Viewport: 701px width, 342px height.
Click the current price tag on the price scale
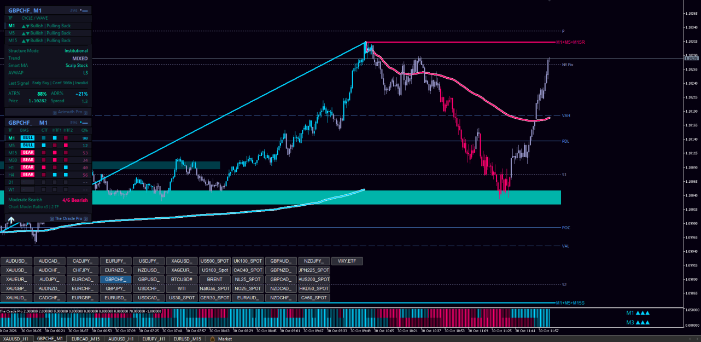[691, 57]
